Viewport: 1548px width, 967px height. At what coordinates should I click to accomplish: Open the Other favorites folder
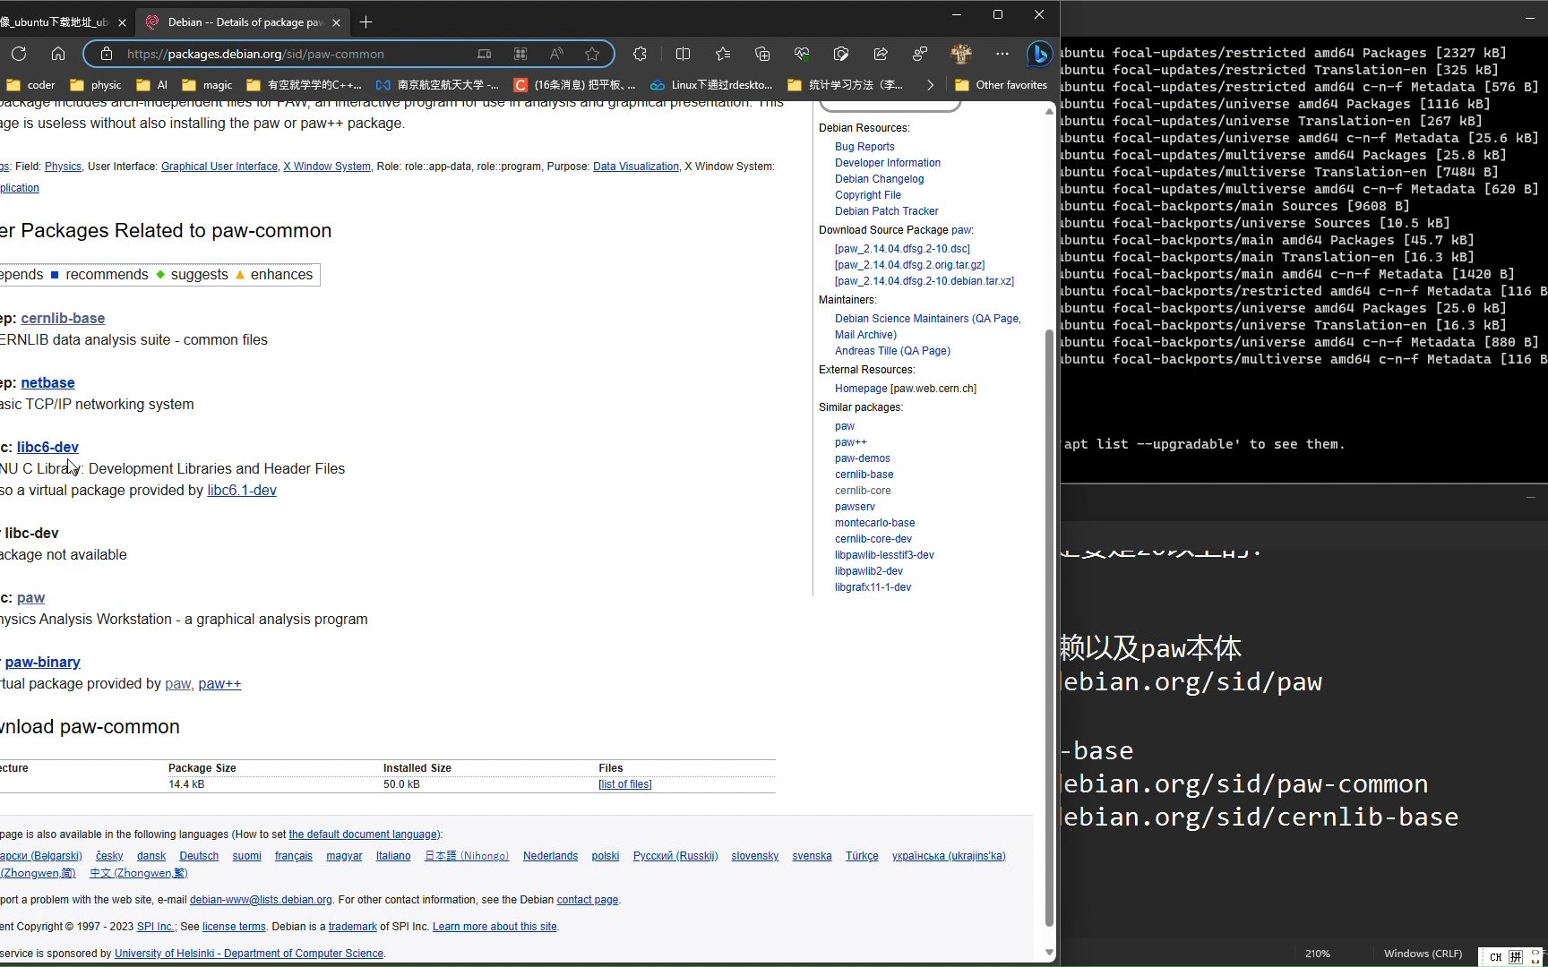tap(1001, 85)
